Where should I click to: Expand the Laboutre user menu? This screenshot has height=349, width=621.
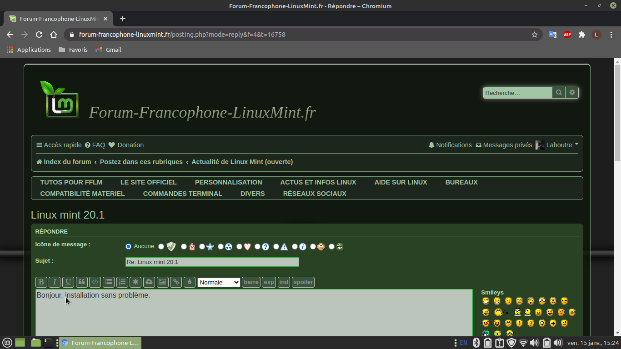[557, 145]
